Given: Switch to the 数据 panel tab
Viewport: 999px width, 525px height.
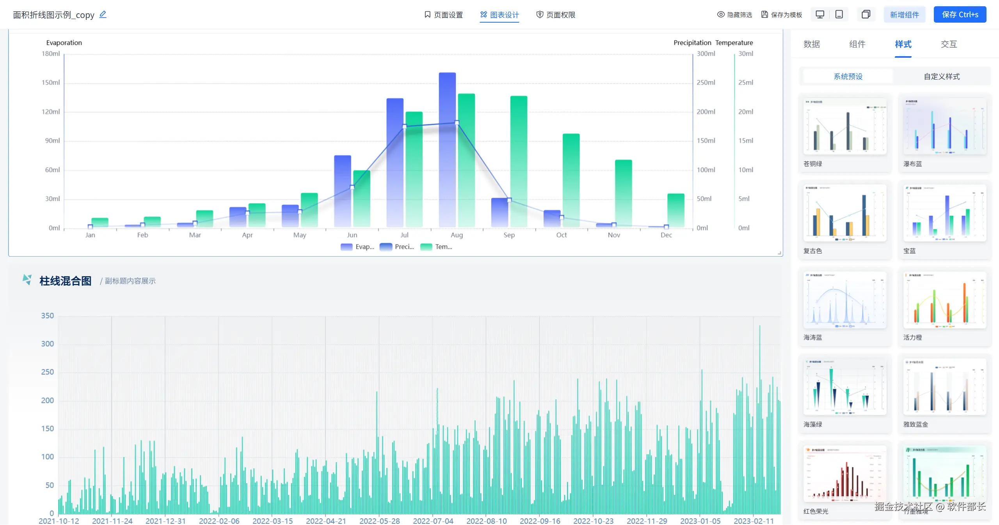Looking at the screenshot, I should pyautogui.click(x=812, y=44).
